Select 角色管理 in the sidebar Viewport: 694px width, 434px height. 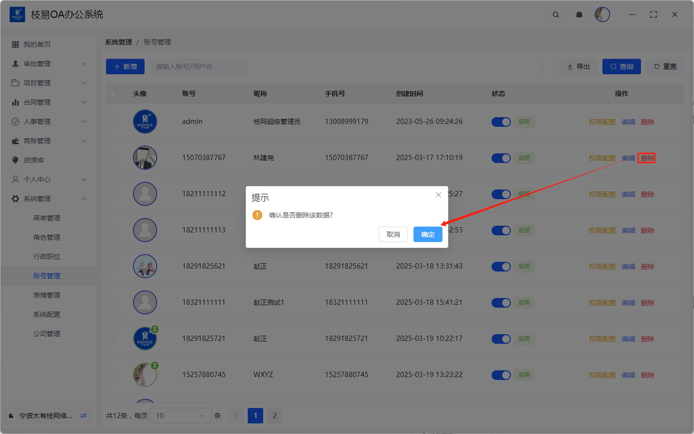click(47, 237)
